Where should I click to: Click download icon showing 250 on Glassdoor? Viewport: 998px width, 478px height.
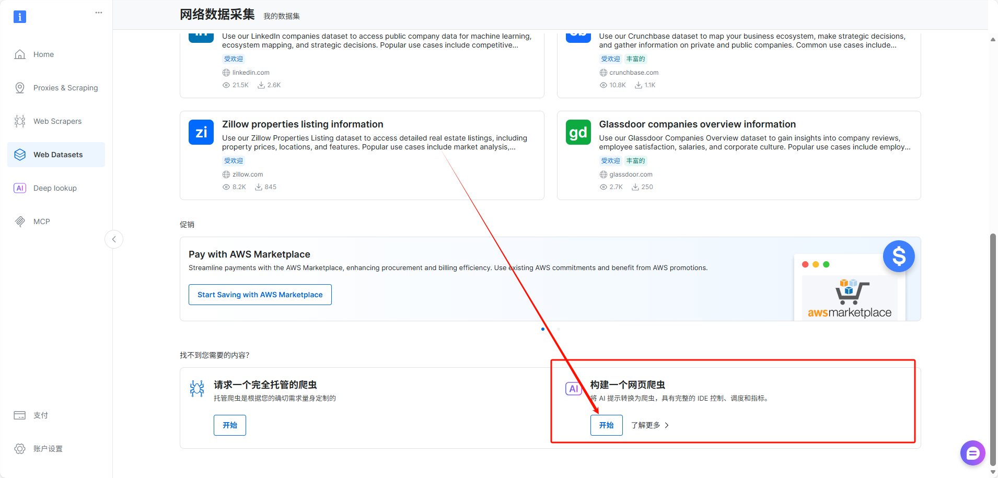(635, 187)
